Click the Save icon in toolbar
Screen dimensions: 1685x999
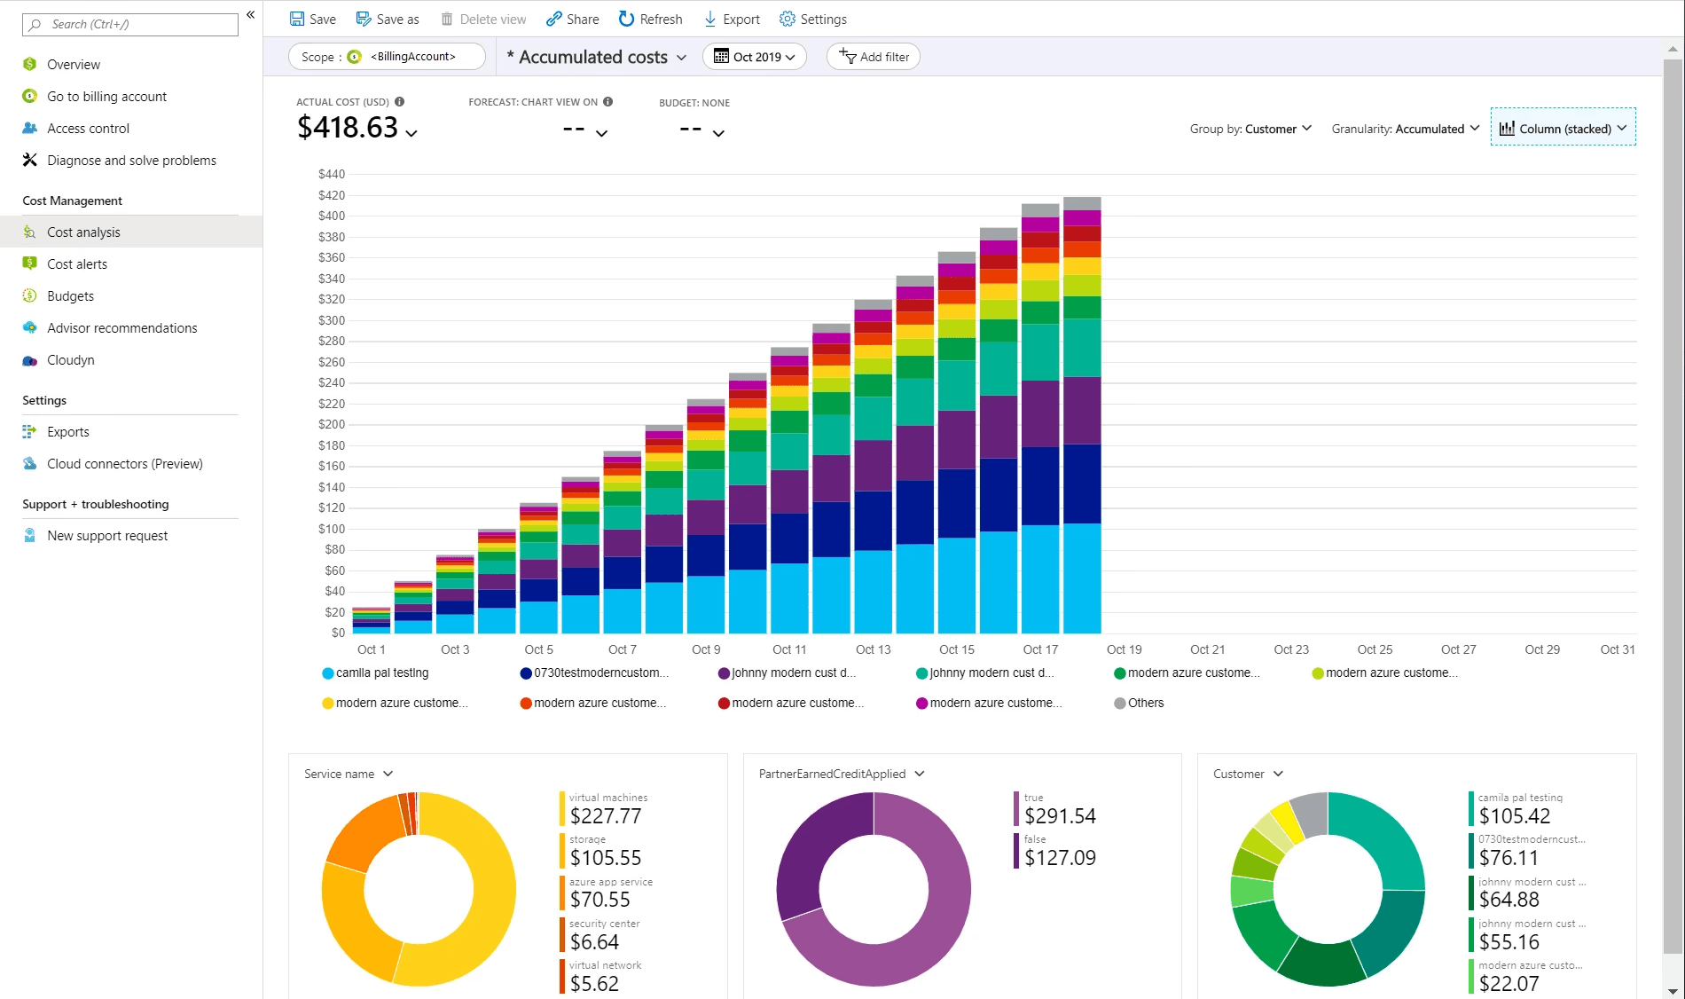tap(297, 19)
